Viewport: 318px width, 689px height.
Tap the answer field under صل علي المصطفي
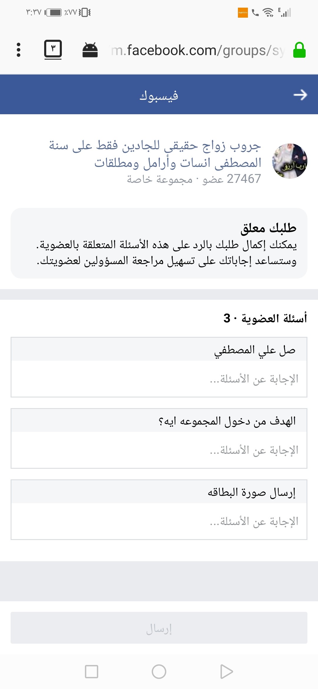(159, 379)
